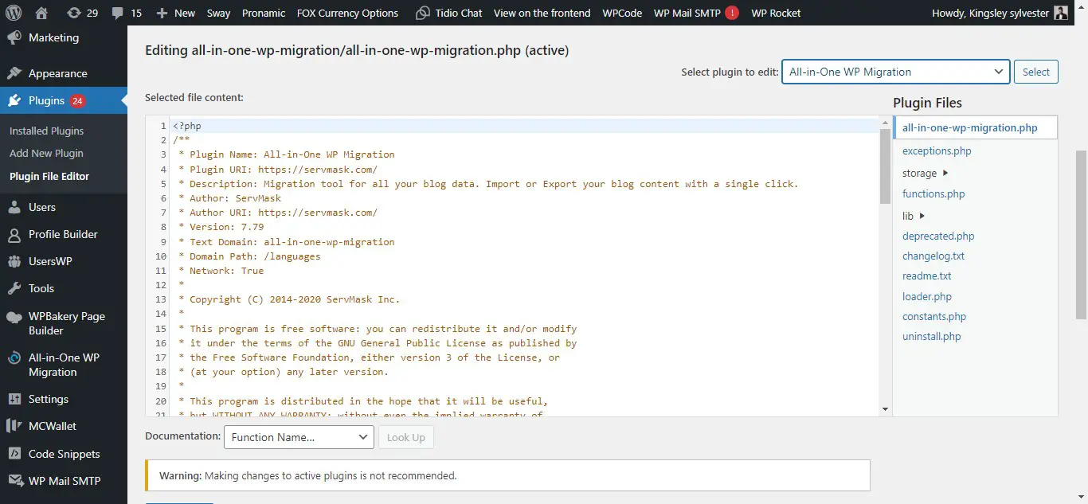1088x504 pixels.
Task: Open Plugin File Editor submenu link
Action: [49, 176]
